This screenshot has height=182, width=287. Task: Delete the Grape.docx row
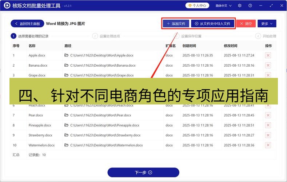[268, 75]
